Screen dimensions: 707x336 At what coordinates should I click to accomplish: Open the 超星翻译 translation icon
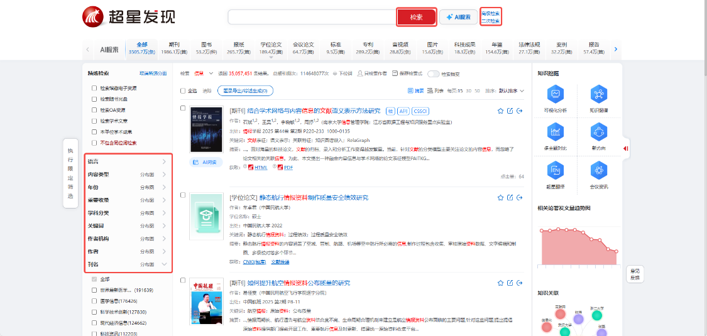click(x=555, y=171)
